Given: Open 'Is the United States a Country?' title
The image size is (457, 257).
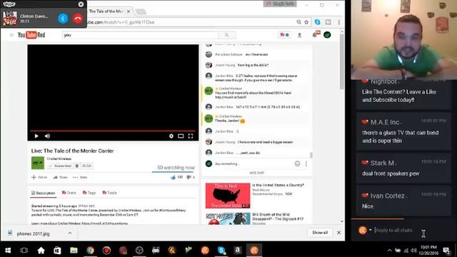Looking at the screenshot, I should [x=278, y=185].
